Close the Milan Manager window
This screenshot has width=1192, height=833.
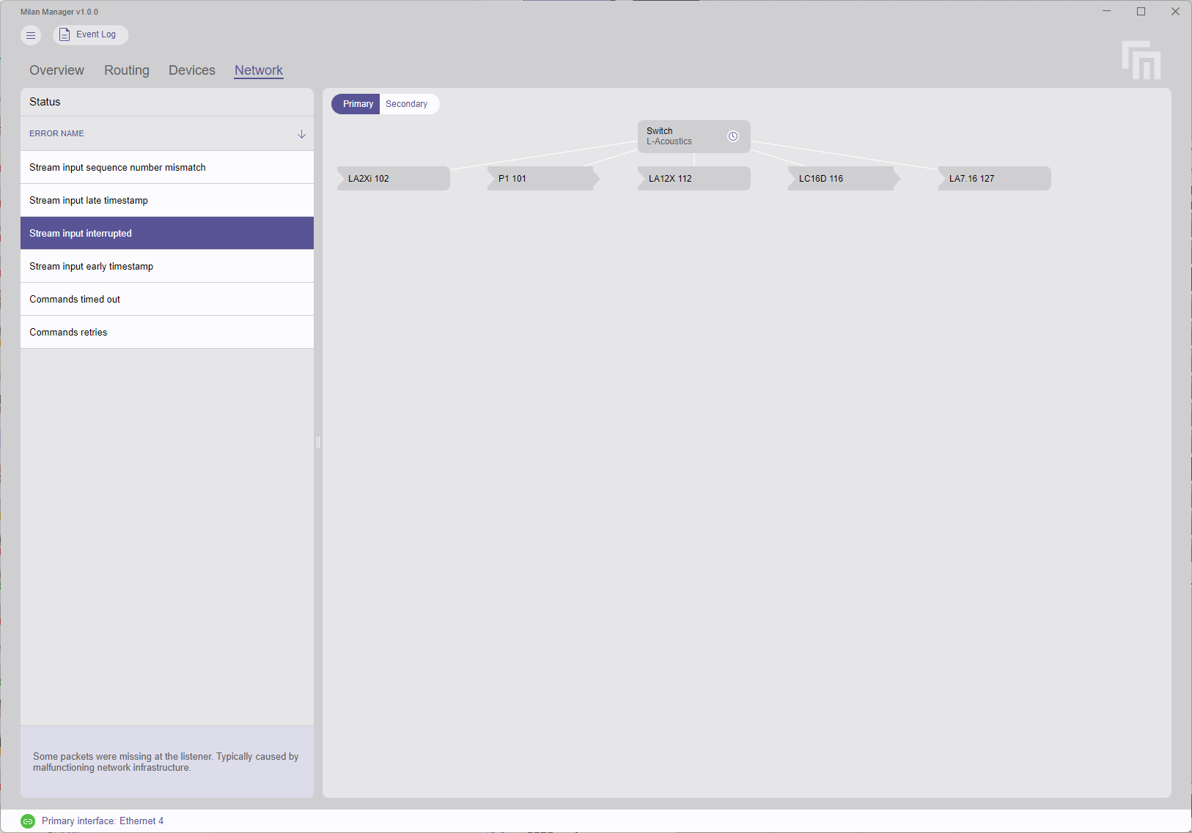[x=1175, y=11]
